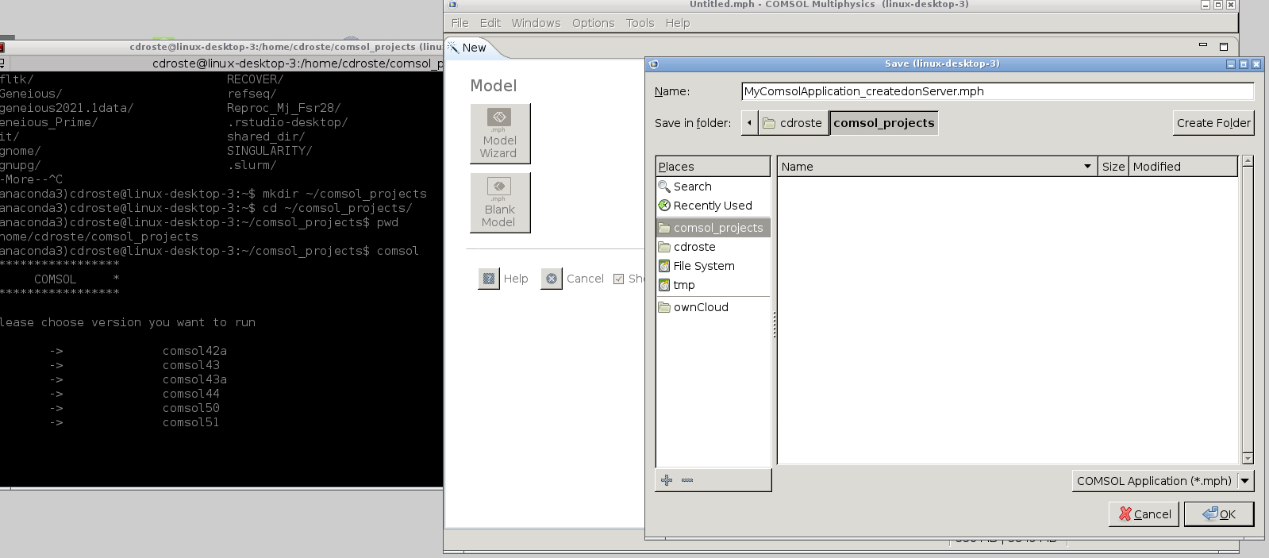Click the file list scrollbar up arrow
The height and width of the screenshot is (558, 1269).
(1248, 162)
